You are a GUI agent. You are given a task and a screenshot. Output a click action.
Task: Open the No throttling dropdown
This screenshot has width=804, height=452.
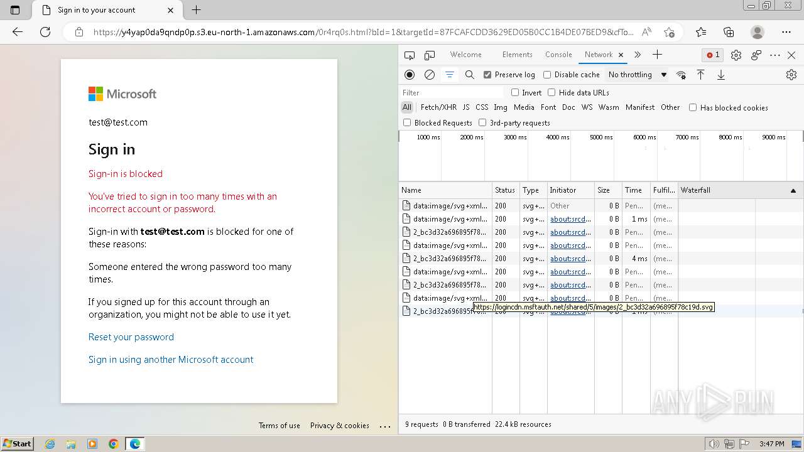tap(637, 75)
